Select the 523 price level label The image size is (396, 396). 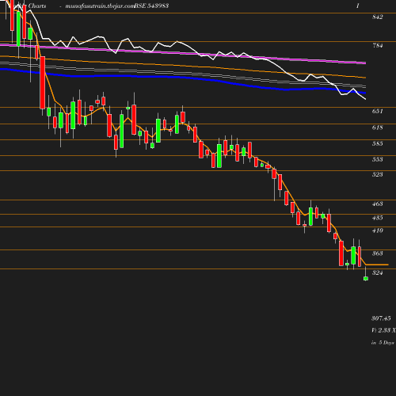coord(377,174)
